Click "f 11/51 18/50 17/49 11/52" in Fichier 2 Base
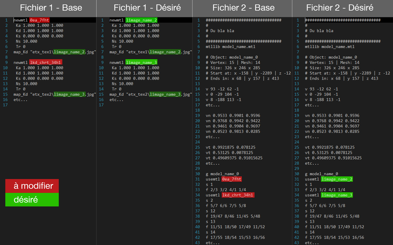The height and width of the screenshot is (245, 393). click(x=235, y=227)
